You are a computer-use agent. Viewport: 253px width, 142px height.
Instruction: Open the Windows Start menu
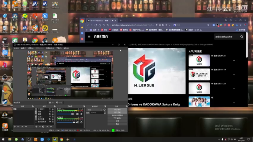(x=3, y=139)
